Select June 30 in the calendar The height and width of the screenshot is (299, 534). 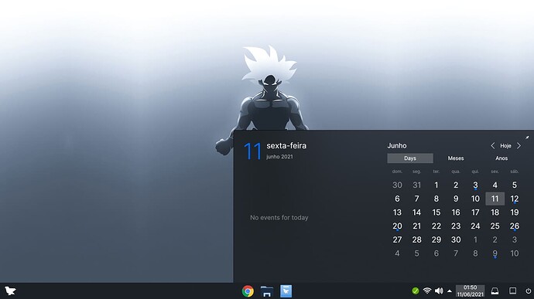point(456,240)
